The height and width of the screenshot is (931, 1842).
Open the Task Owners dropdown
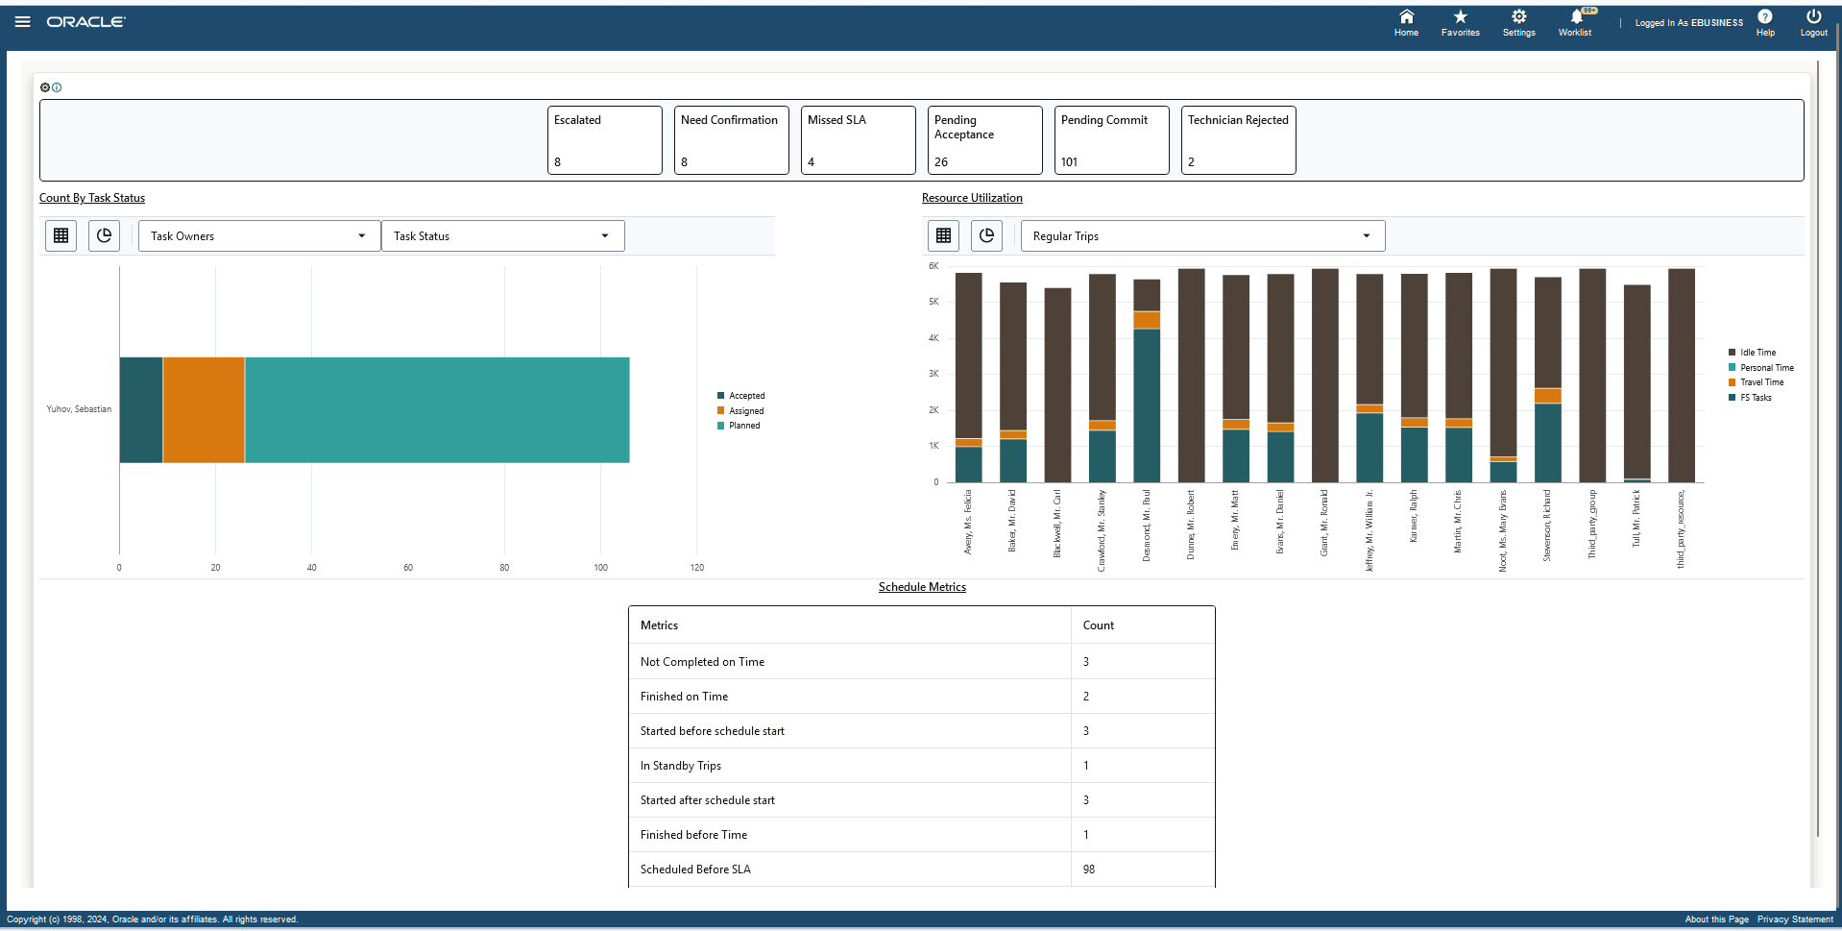click(x=256, y=235)
